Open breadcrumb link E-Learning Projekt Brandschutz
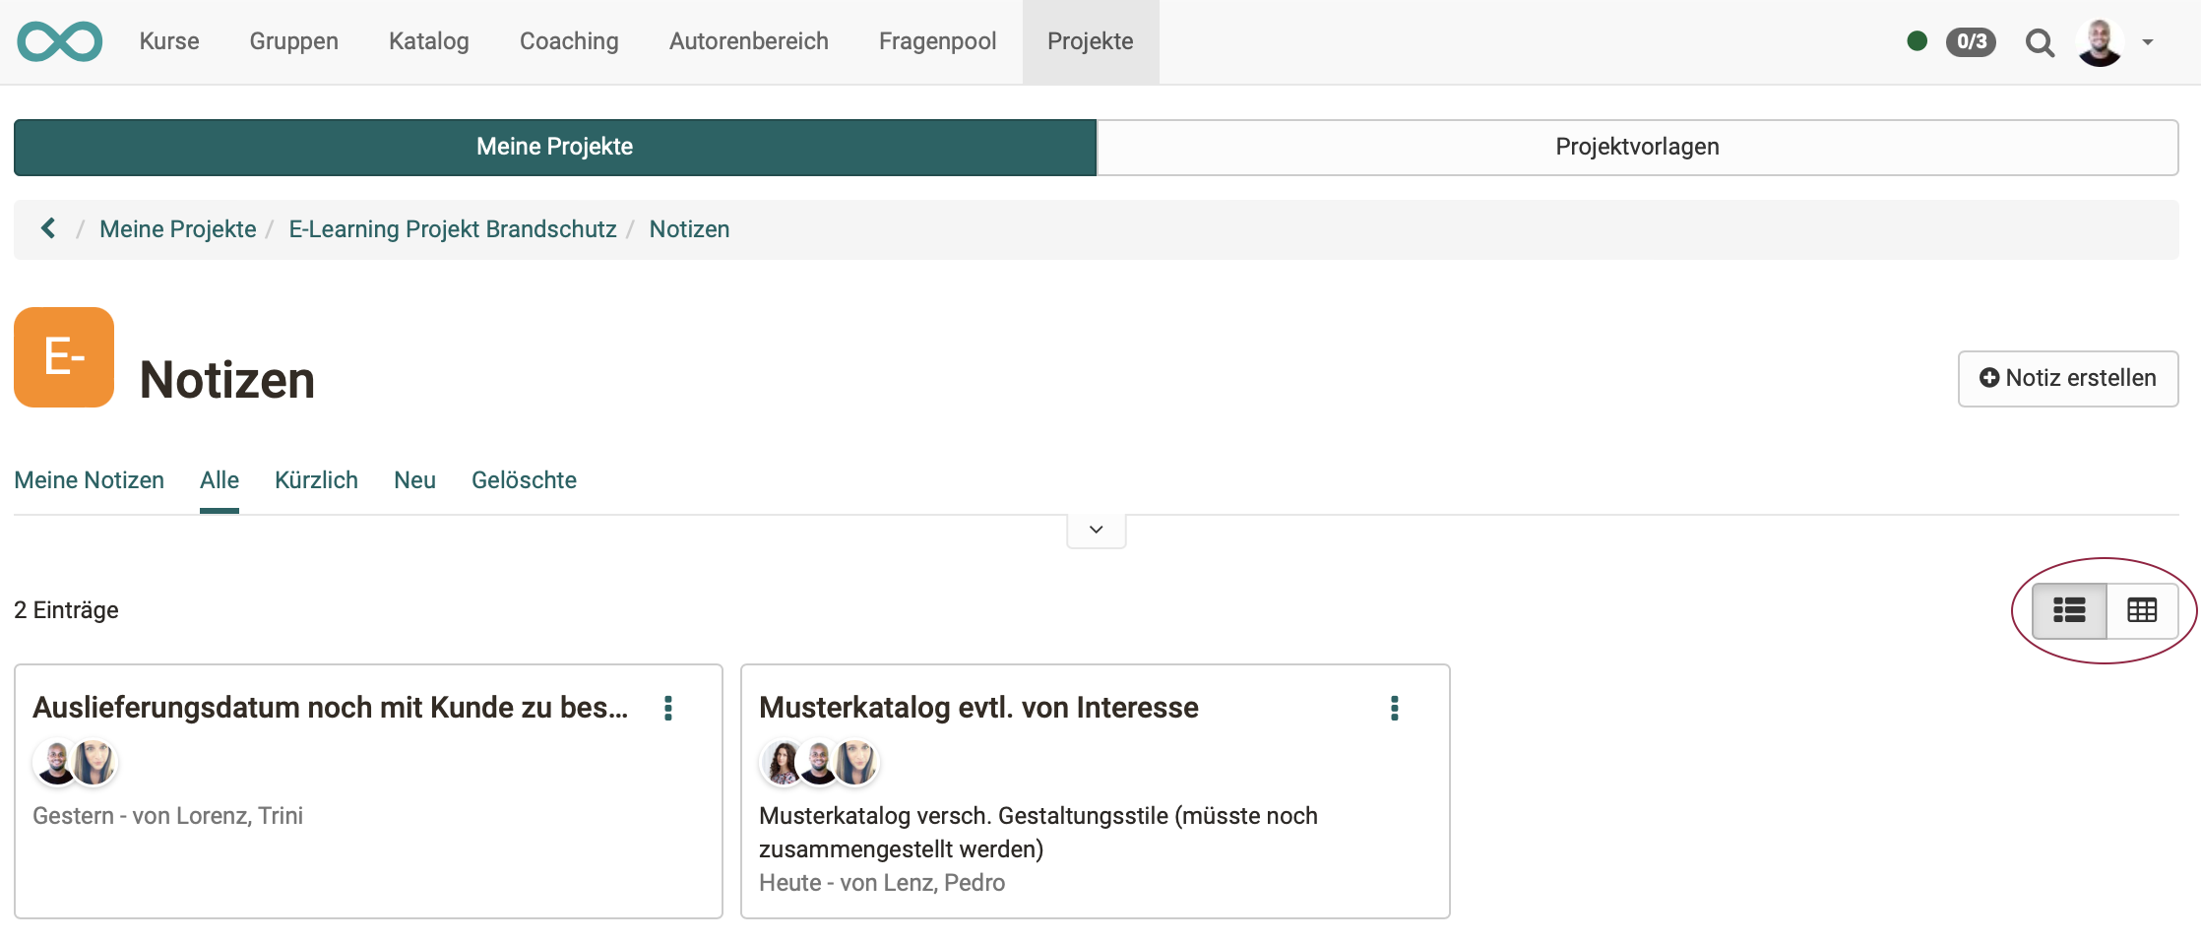This screenshot has height=941, width=2201. (453, 228)
